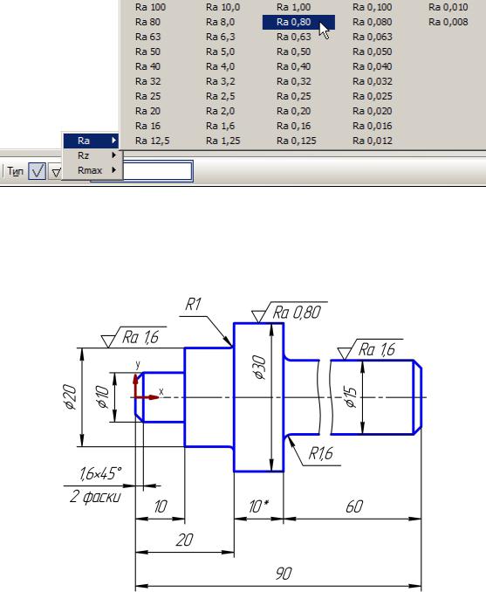Image resolution: width=486 pixels, height=592 pixels.
Task: Pick Ra 2,0 roughness
Action: coord(221,111)
